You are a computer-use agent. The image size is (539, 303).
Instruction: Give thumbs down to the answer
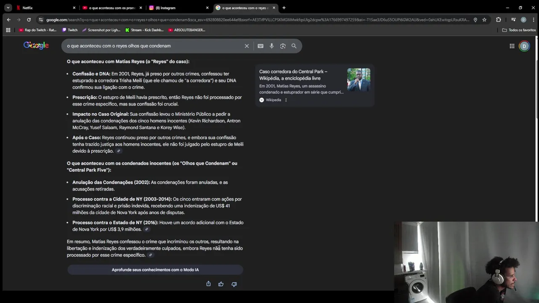[x=234, y=284]
